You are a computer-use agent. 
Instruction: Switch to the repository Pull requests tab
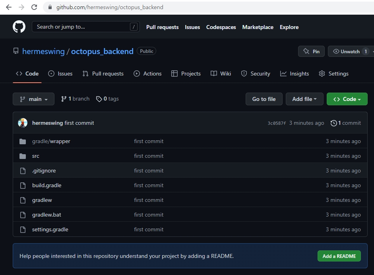click(103, 74)
